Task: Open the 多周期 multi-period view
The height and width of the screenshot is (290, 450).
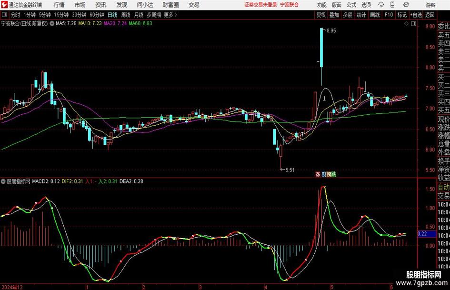Action: (x=154, y=15)
